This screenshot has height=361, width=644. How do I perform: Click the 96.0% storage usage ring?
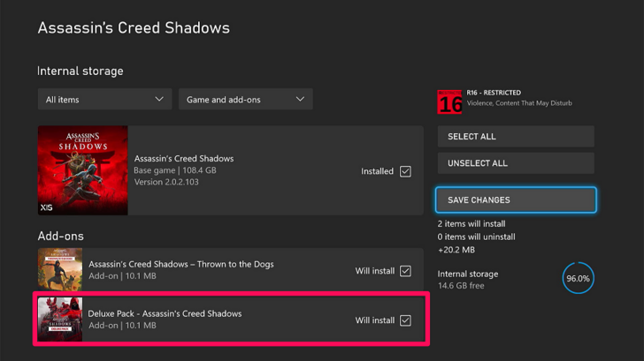coord(577,279)
